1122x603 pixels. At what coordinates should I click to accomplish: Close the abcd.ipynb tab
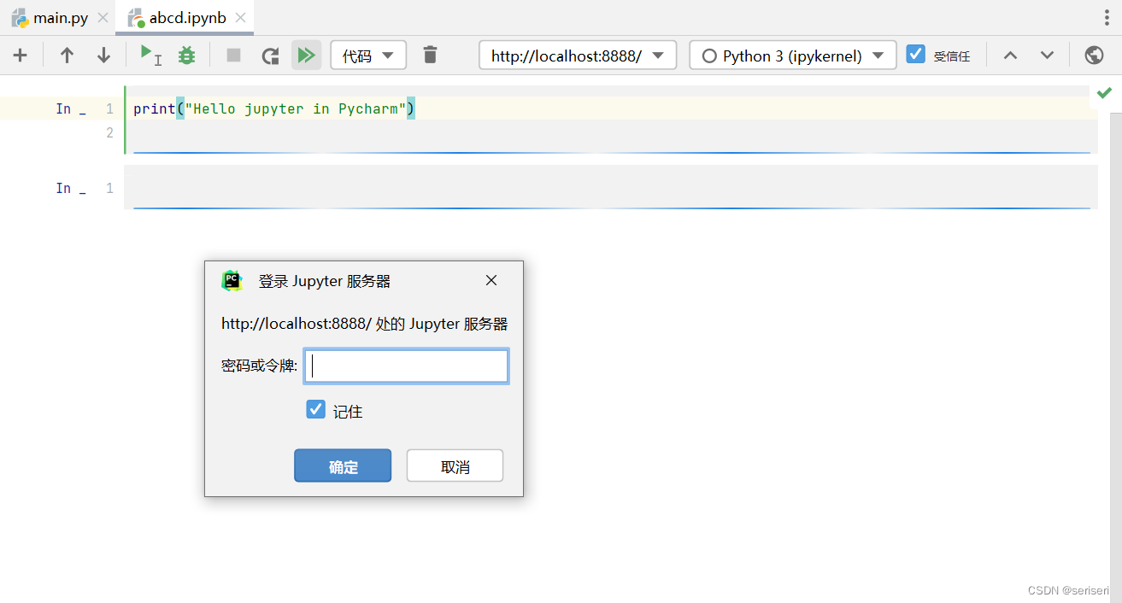241,18
